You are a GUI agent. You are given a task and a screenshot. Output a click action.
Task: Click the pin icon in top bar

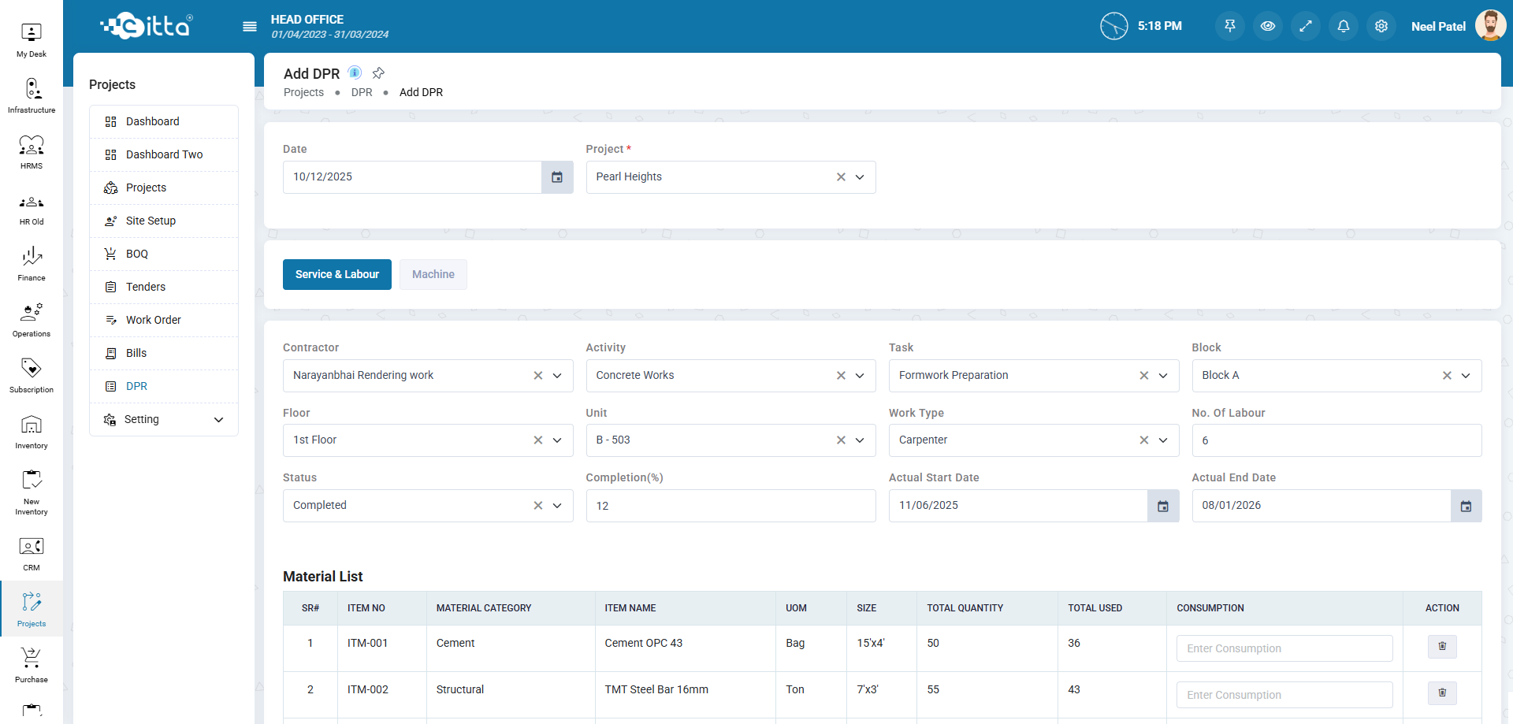pos(1230,26)
